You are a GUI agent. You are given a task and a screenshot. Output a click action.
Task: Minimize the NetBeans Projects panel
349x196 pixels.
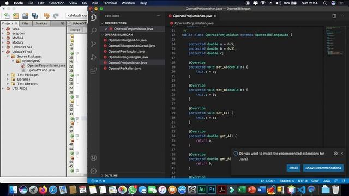(x=63, y=23)
